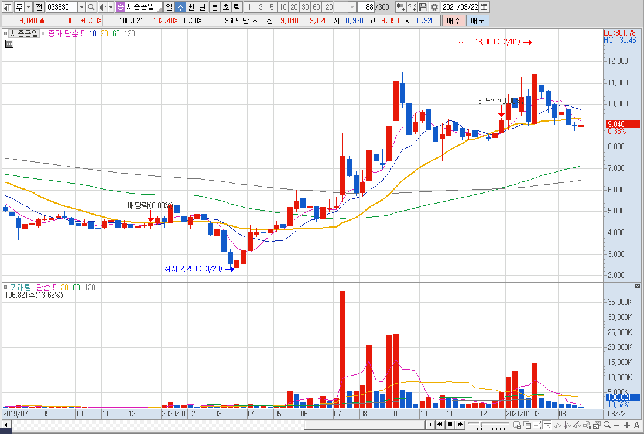The width and height of the screenshot is (644, 434).
Task: Click the panel layout icon at far top-left
Action: (8, 7)
